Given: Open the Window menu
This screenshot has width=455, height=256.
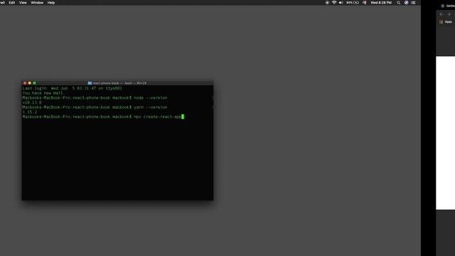Looking at the screenshot, I should [x=37, y=3].
